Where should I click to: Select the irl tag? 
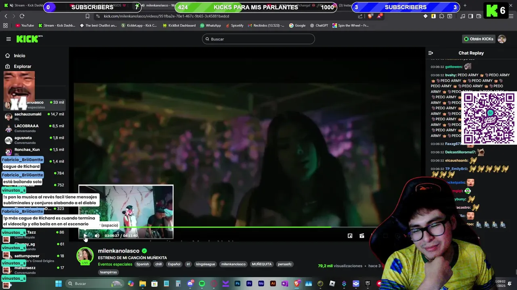[x=188, y=264]
